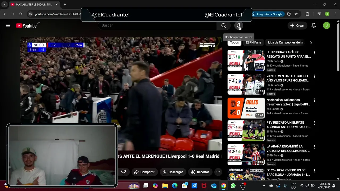Click the Compartir button

point(144,172)
